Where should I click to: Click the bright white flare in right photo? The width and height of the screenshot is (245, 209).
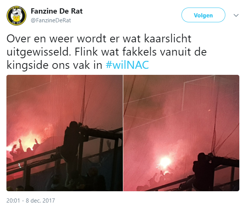165,162
